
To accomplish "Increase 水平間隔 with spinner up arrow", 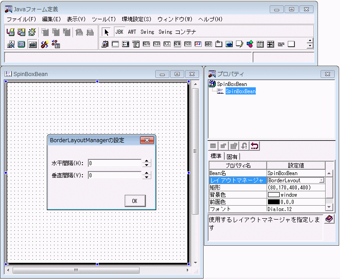I will [x=147, y=161].
